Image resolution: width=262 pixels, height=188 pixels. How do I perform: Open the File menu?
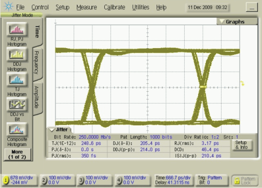(20, 7)
